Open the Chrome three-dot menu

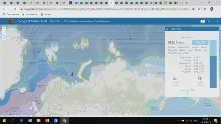[x=217, y=9]
